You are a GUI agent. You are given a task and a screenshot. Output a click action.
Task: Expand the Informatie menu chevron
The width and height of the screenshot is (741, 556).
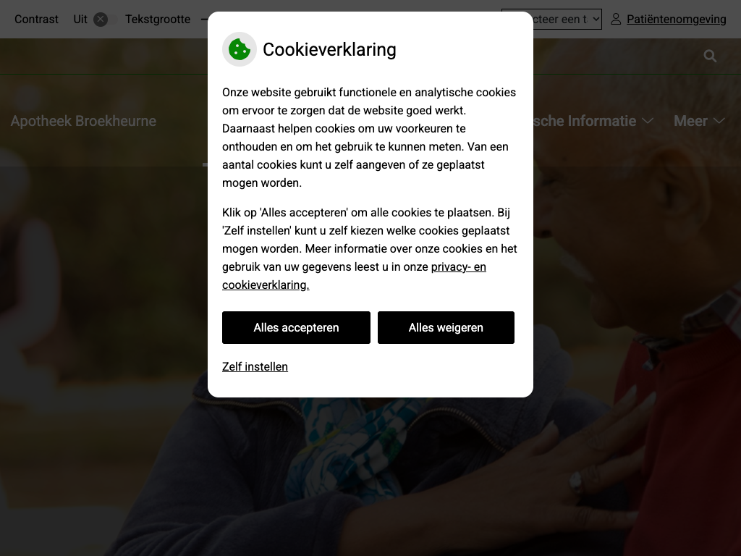(x=648, y=121)
